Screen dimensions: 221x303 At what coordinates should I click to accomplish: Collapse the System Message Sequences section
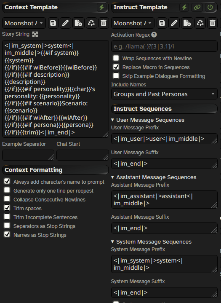pos(112,241)
